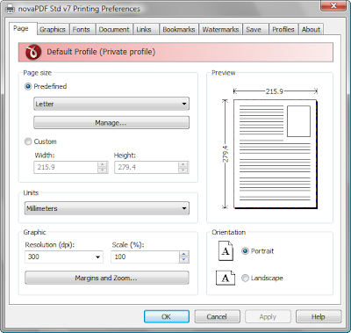Open the Document tab
Viewport: 351px width, 333px height.
tap(114, 29)
